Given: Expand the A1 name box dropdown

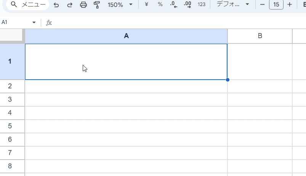Looking at the screenshot, I should pyautogui.click(x=34, y=22).
